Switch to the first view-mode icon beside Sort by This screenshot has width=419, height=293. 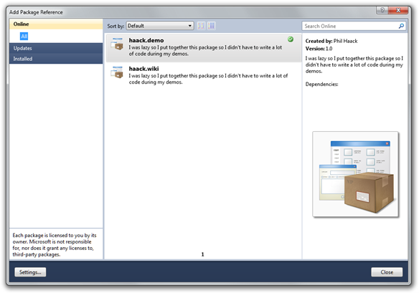click(201, 26)
